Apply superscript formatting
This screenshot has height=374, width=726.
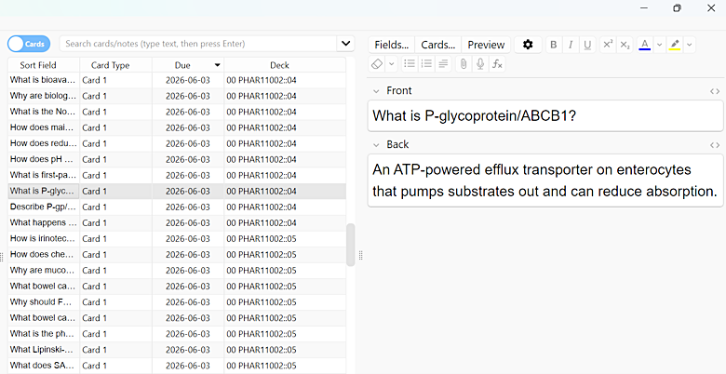(608, 45)
